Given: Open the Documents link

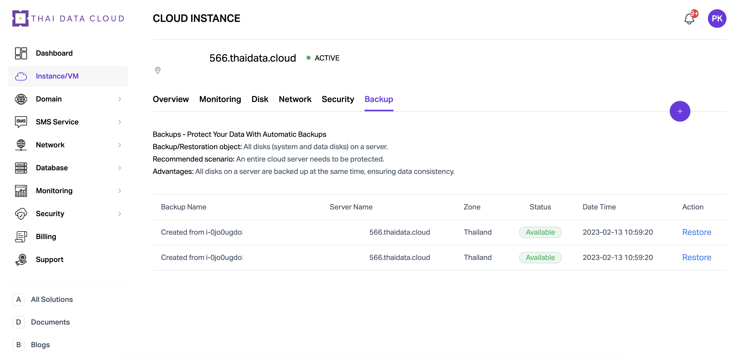Looking at the screenshot, I should pos(51,322).
